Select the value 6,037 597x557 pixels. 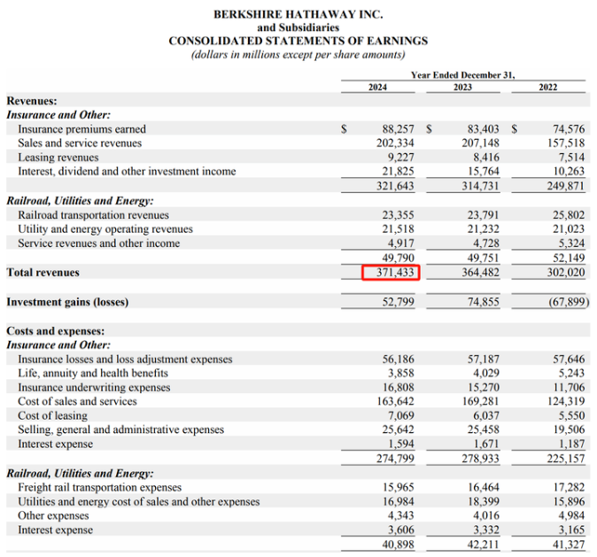[x=486, y=415]
